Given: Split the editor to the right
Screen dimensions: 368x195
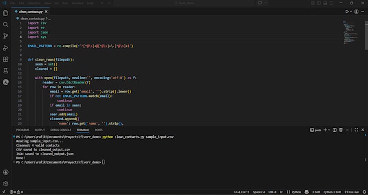Looking at the screenshot, I should tap(357, 11).
